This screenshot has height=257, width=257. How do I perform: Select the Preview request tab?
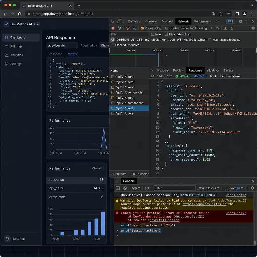click(x=178, y=70)
